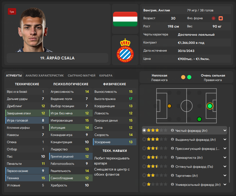Click the orange left-foot rating dot
236x196 pixels.
[183, 77]
